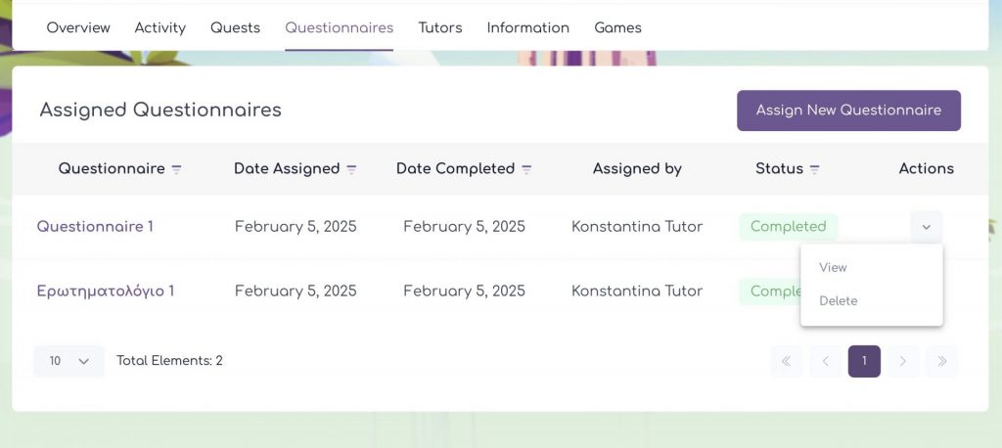Open the Games tab
1002x448 pixels.
[x=617, y=27]
